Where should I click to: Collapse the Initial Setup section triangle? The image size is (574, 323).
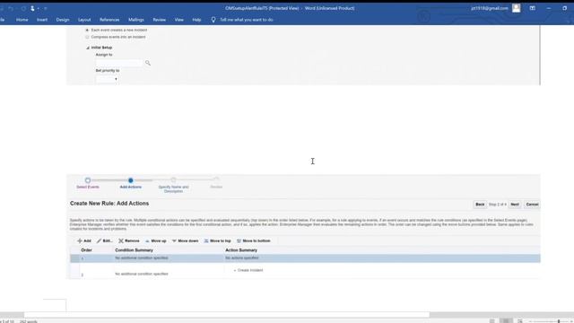pyautogui.click(x=88, y=48)
